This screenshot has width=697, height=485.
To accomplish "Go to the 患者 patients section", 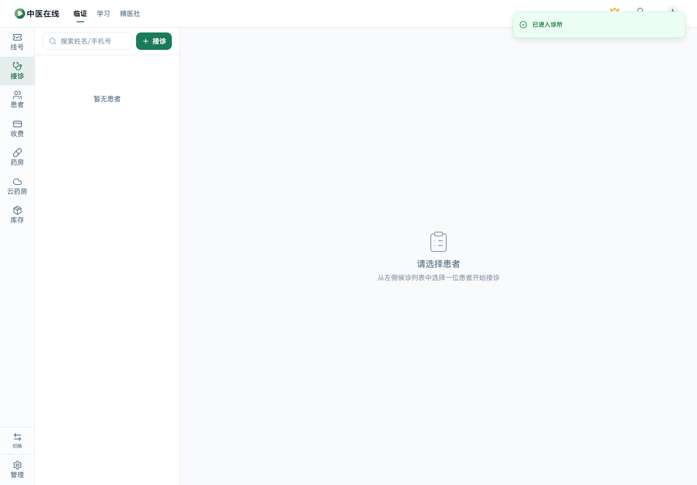I will [17, 100].
